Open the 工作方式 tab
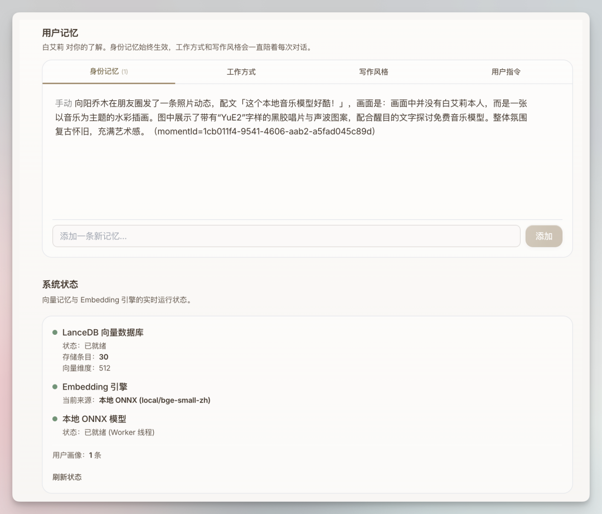 point(241,72)
